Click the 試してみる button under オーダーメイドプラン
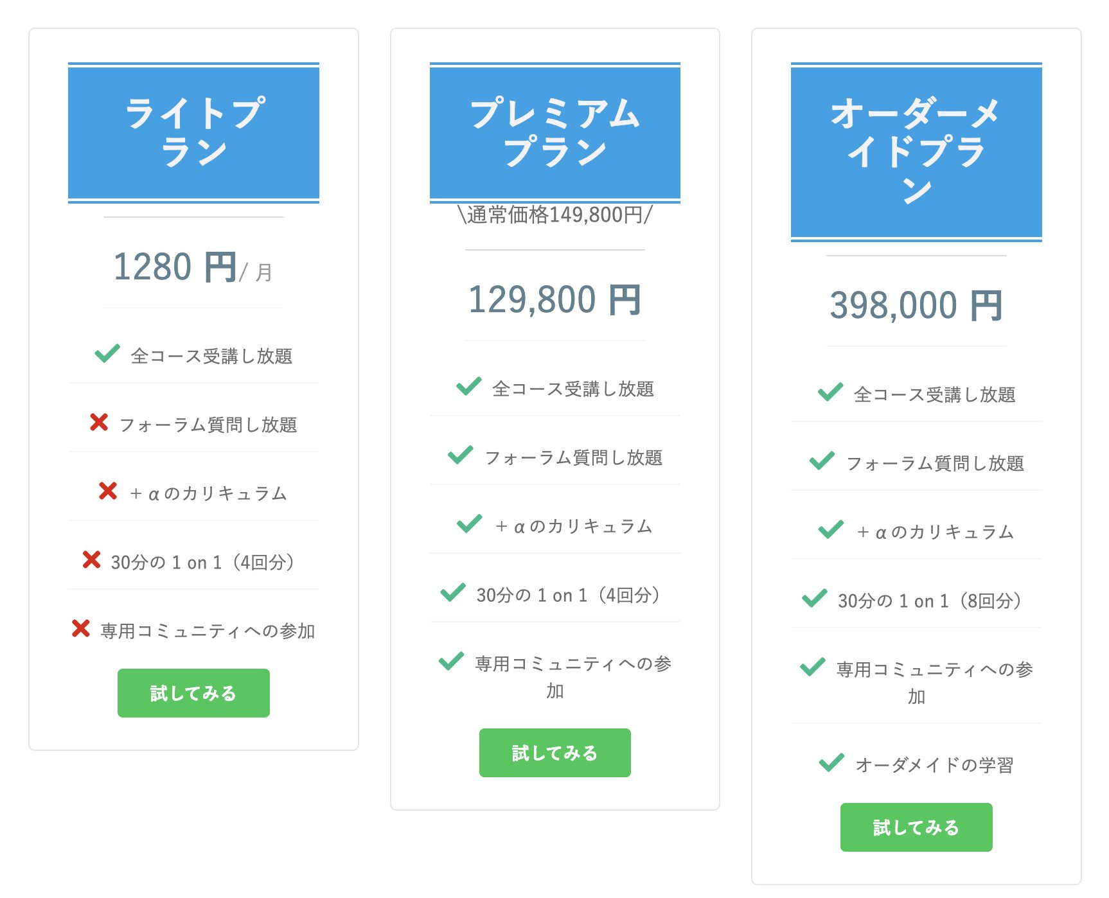This screenshot has width=1109, height=898. tap(916, 827)
